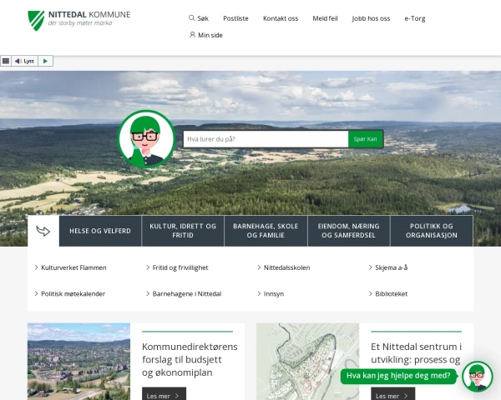Image resolution: width=501 pixels, height=400 pixels.
Task: Click the Spør Kari button
Action: pyautogui.click(x=365, y=139)
